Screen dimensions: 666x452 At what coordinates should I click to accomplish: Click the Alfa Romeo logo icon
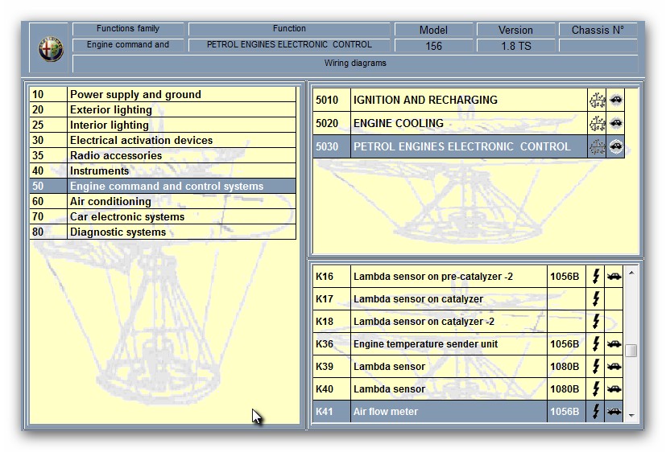[x=50, y=49]
